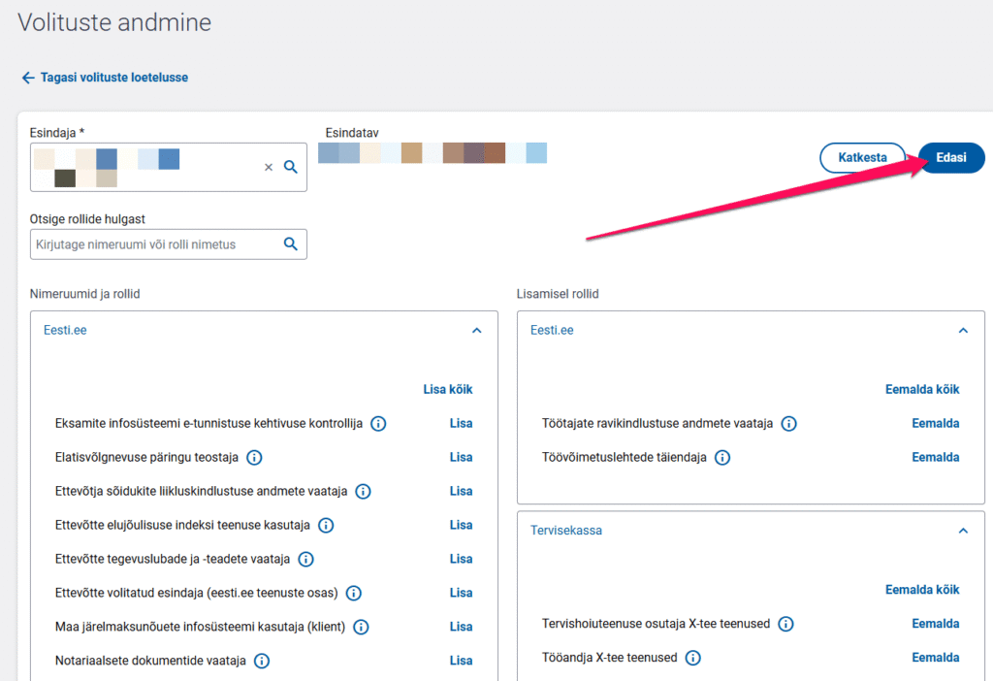Collapse the right Eesti.ee added roles panel
Image resolution: width=993 pixels, height=681 pixels.
pyautogui.click(x=963, y=331)
